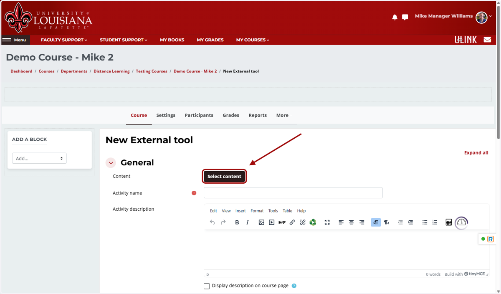
Task: Open the Menu hamburger drawer
Action: 15,40
